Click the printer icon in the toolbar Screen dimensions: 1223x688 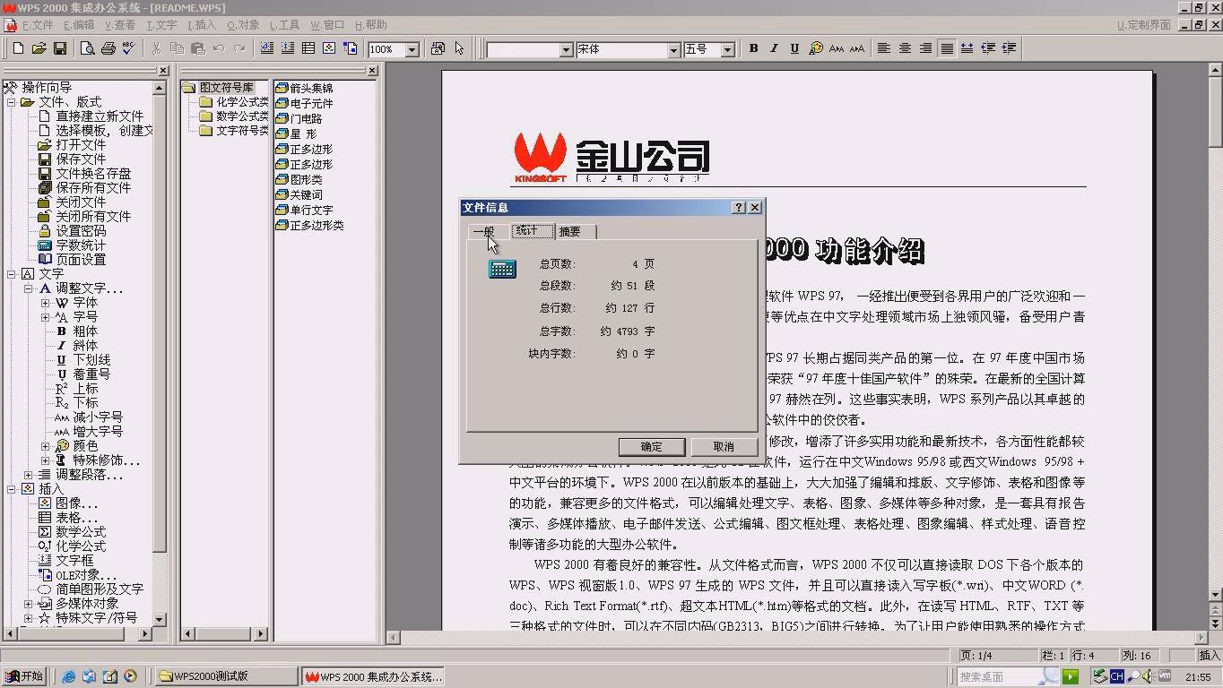108,48
